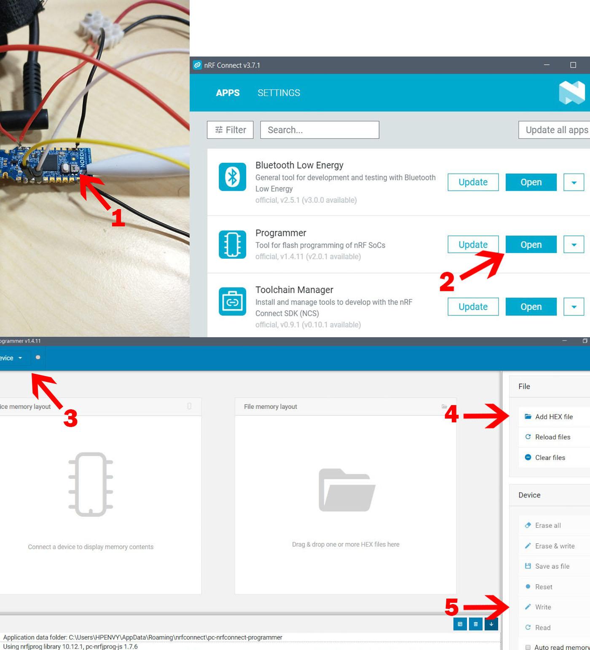Viewport: 590px width, 650px height.
Task: Click the Search apps input field
Action: coord(319,130)
